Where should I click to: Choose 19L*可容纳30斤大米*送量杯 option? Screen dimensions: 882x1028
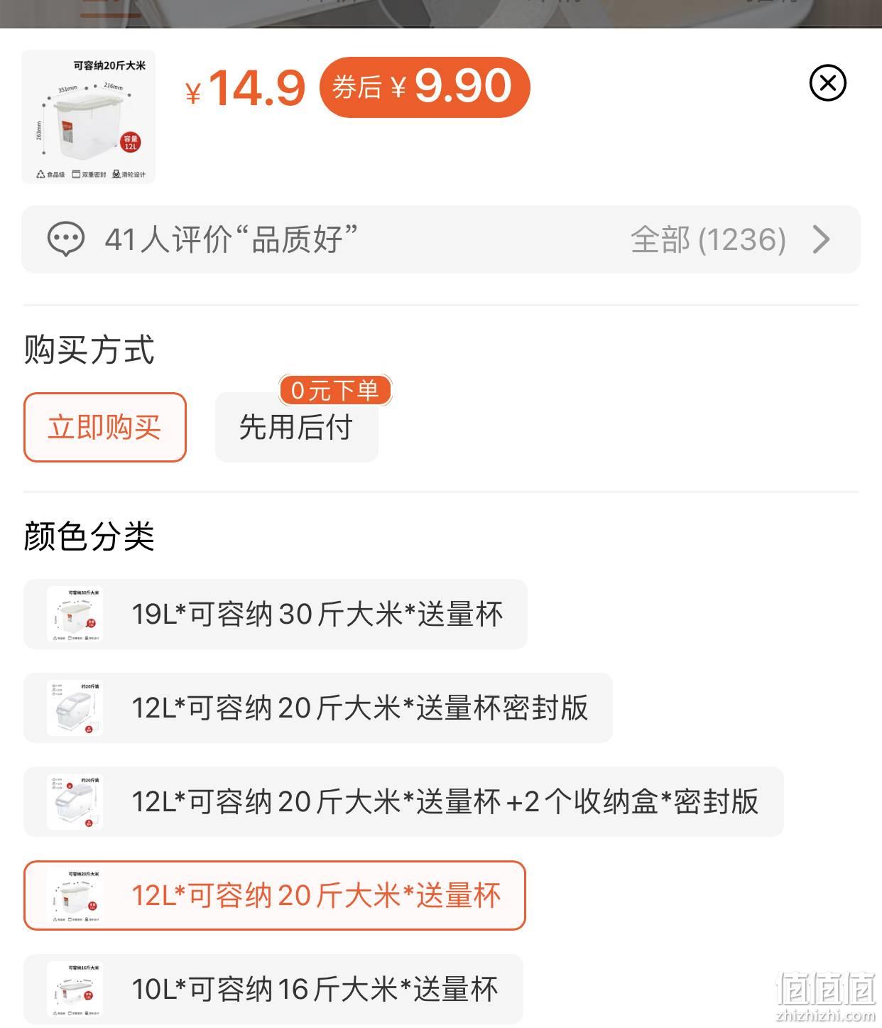coord(276,614)
